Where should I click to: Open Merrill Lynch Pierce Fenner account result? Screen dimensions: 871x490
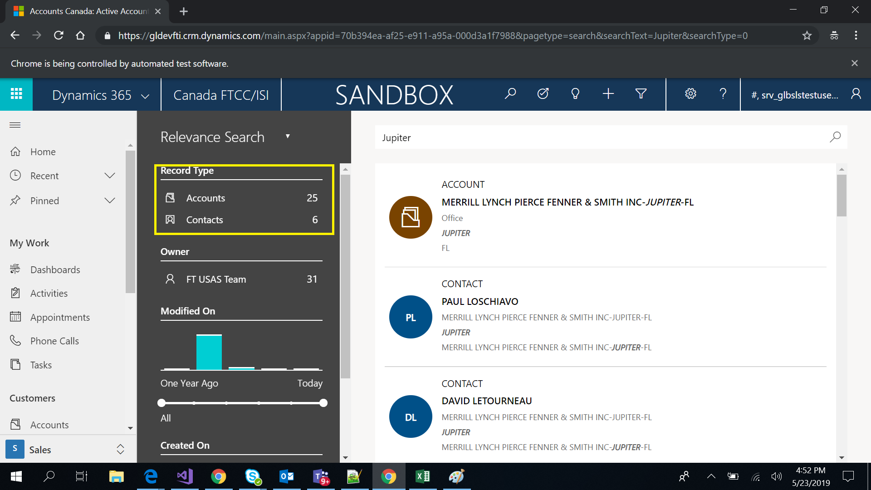pos(568,202)
